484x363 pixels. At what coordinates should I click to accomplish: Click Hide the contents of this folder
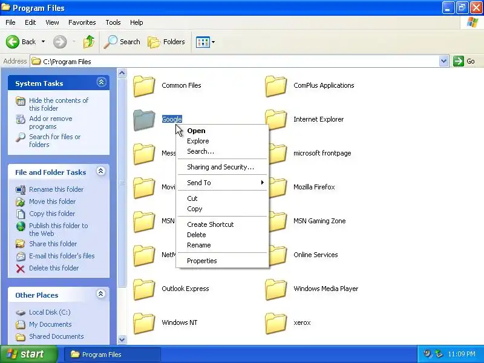[x=59, y=104]
